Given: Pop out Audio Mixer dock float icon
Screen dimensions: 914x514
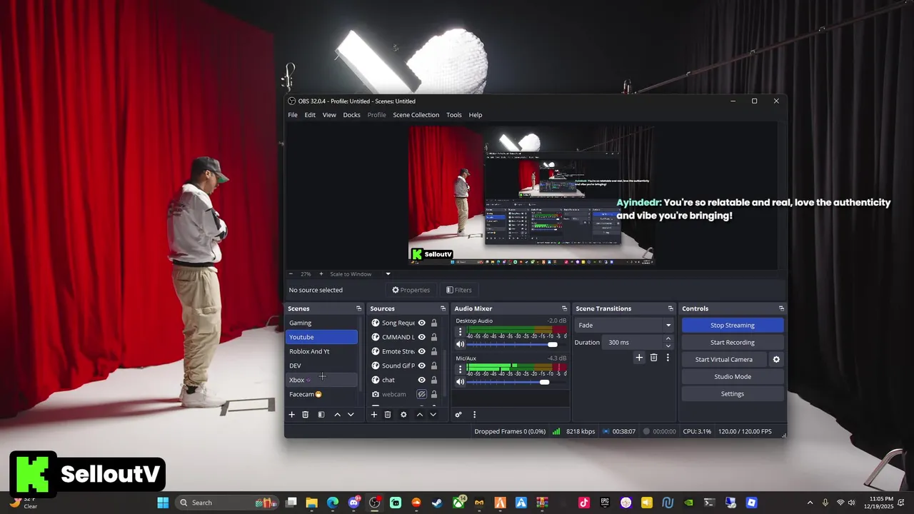Looking at the screenshot, I should [564, 308].
